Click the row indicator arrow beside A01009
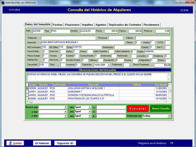The image size is (196, 147). click(27, 88)
